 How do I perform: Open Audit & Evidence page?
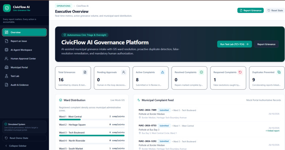pyautogui.click(x=24, y=85)
